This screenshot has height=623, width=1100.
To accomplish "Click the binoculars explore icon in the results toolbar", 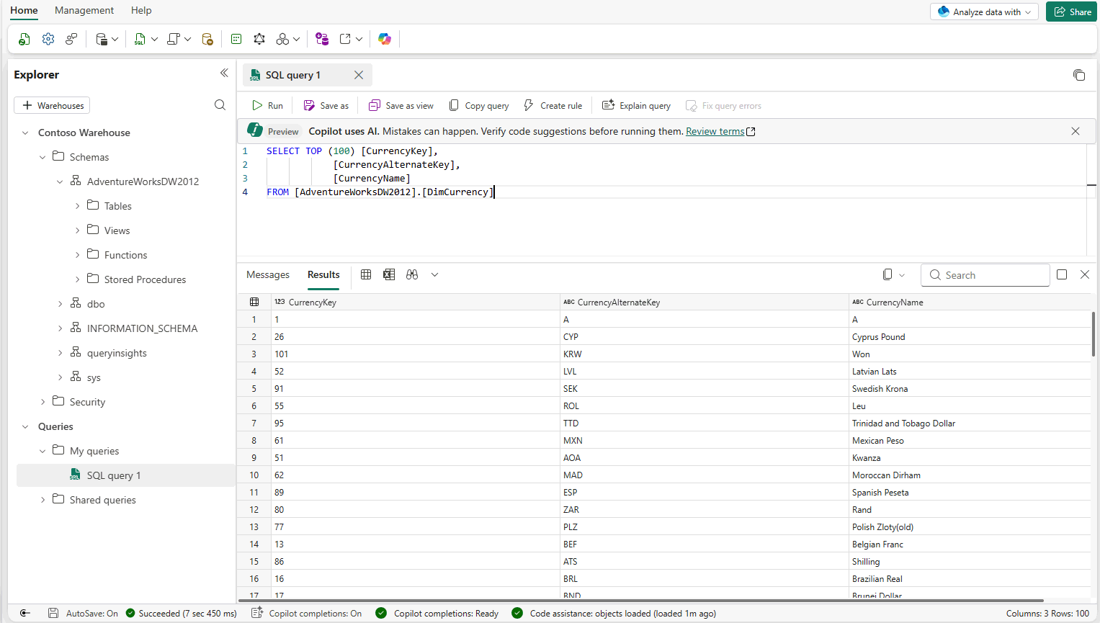I will click(412, 274).
